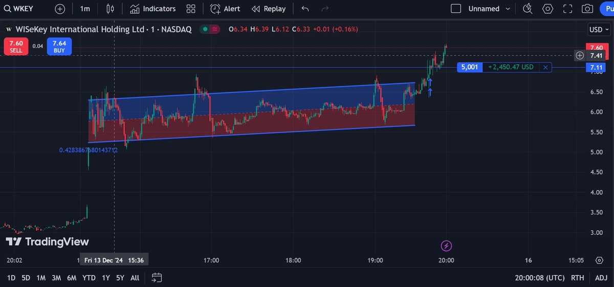The image size is (614, 287).
Task: Click the lightning bolt event marker
Action: coord(446,246)
